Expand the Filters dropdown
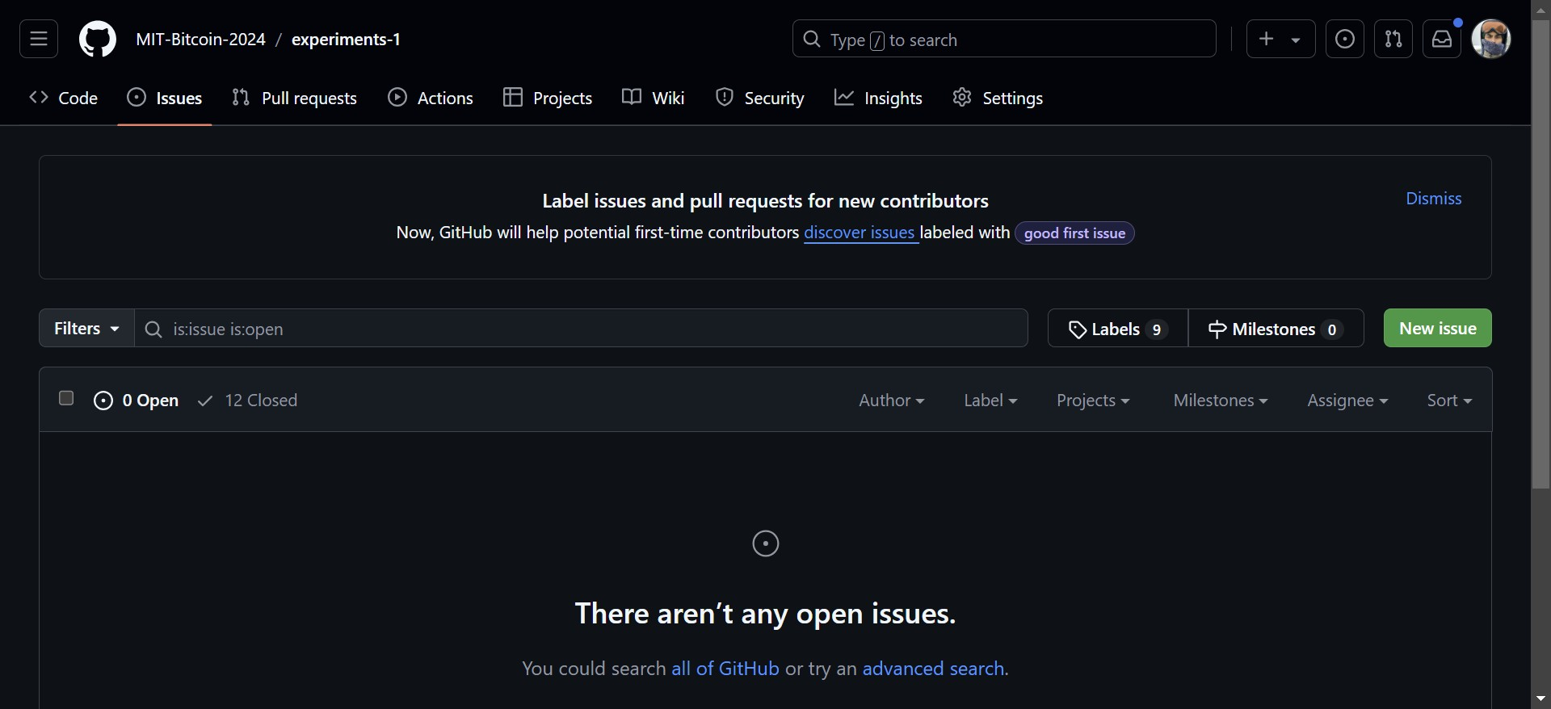 coord(86,329)
